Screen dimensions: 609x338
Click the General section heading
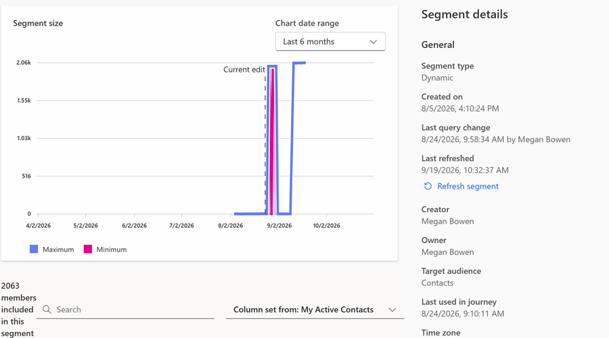click(x=438, y=45)
